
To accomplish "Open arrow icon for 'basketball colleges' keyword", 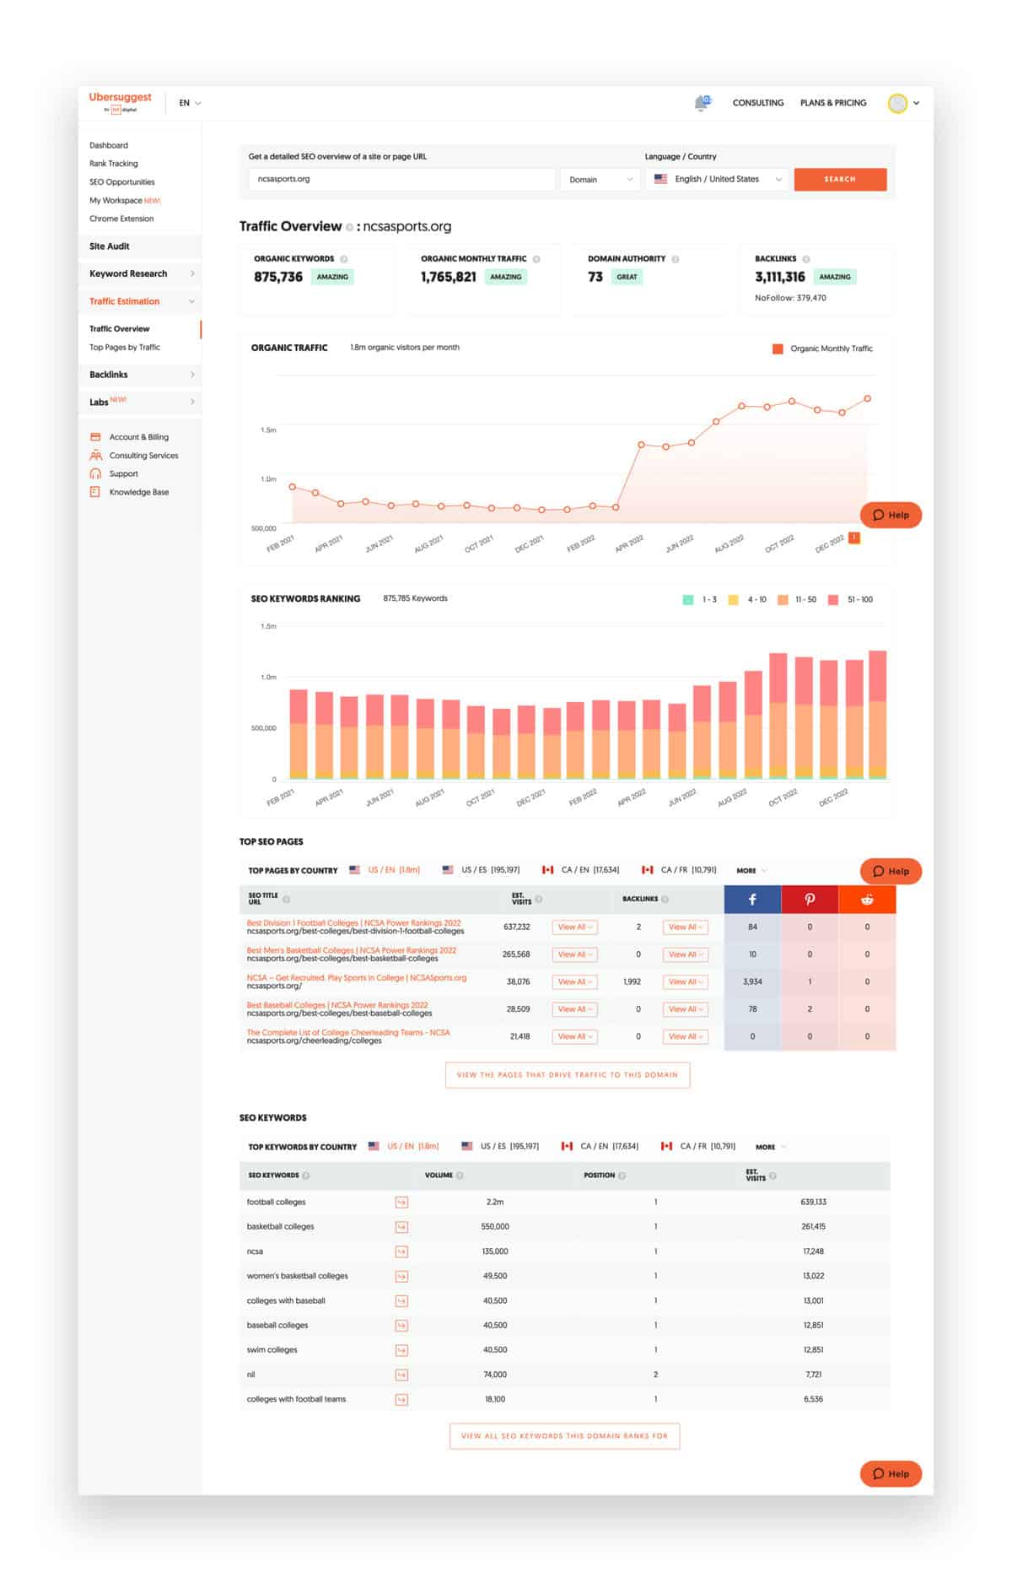I will (x=401, y=1227).
